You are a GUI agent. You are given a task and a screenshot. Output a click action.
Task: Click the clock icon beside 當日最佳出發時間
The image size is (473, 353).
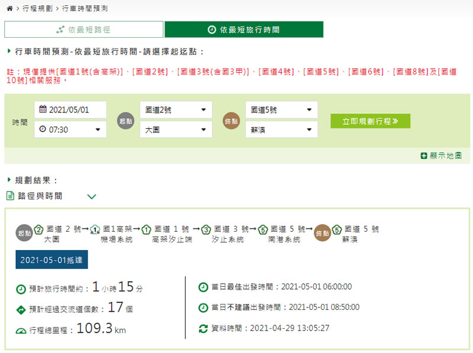click(203, 287)
